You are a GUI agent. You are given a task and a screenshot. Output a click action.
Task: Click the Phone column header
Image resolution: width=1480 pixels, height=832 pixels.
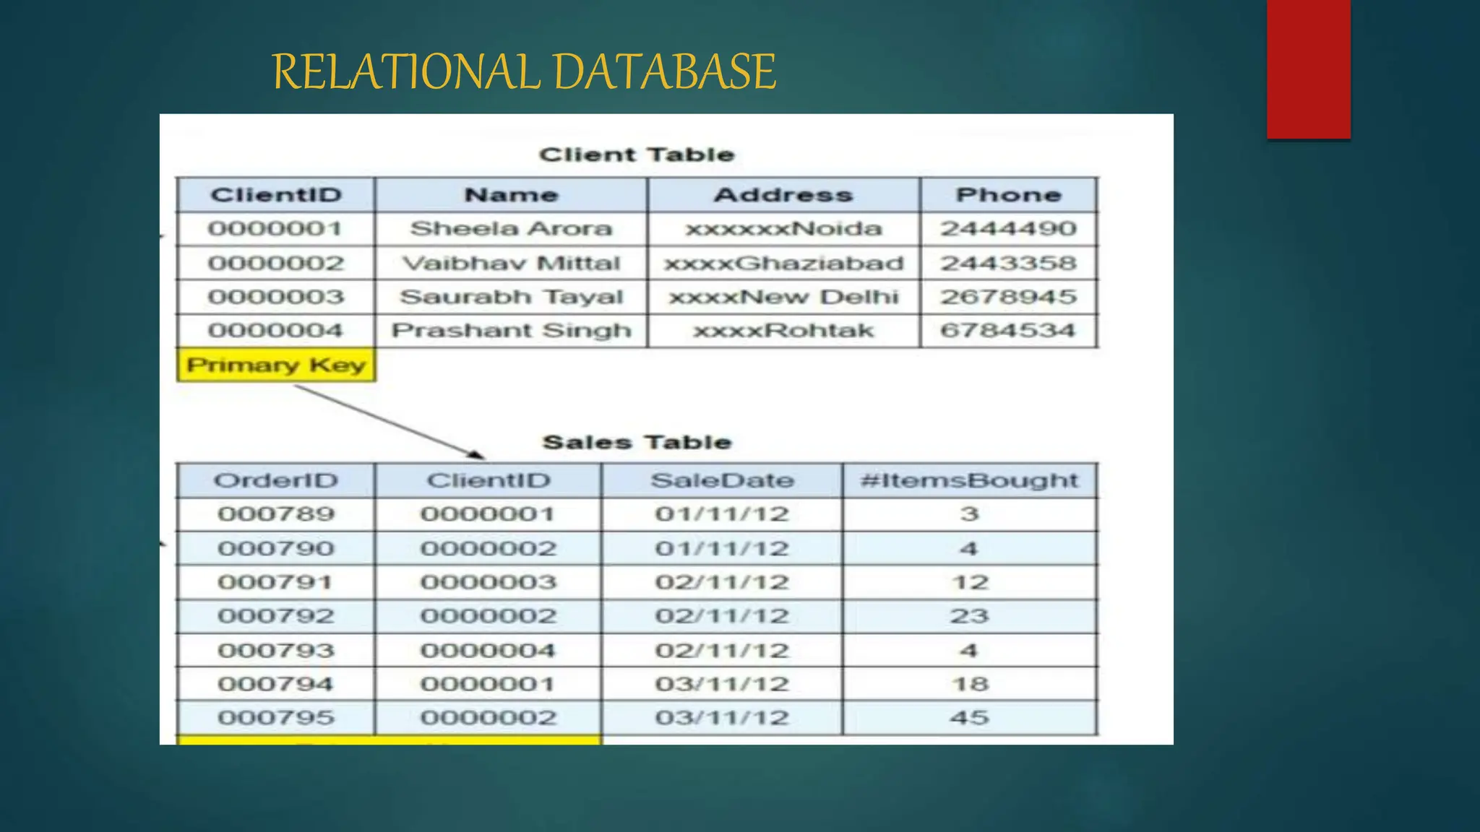click(x=1009, y=195)
